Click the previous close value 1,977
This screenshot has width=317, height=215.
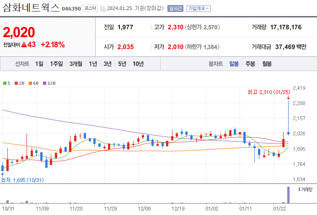(125, 27)
